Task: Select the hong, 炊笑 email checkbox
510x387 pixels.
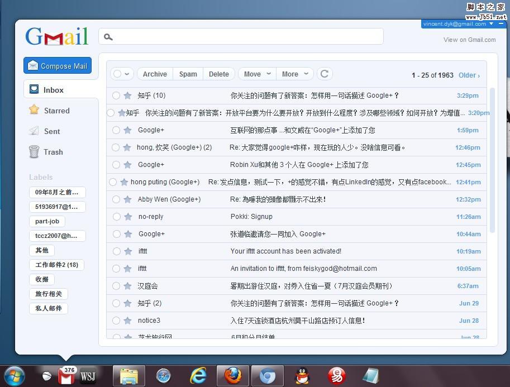Action: [x=116, y=147]
